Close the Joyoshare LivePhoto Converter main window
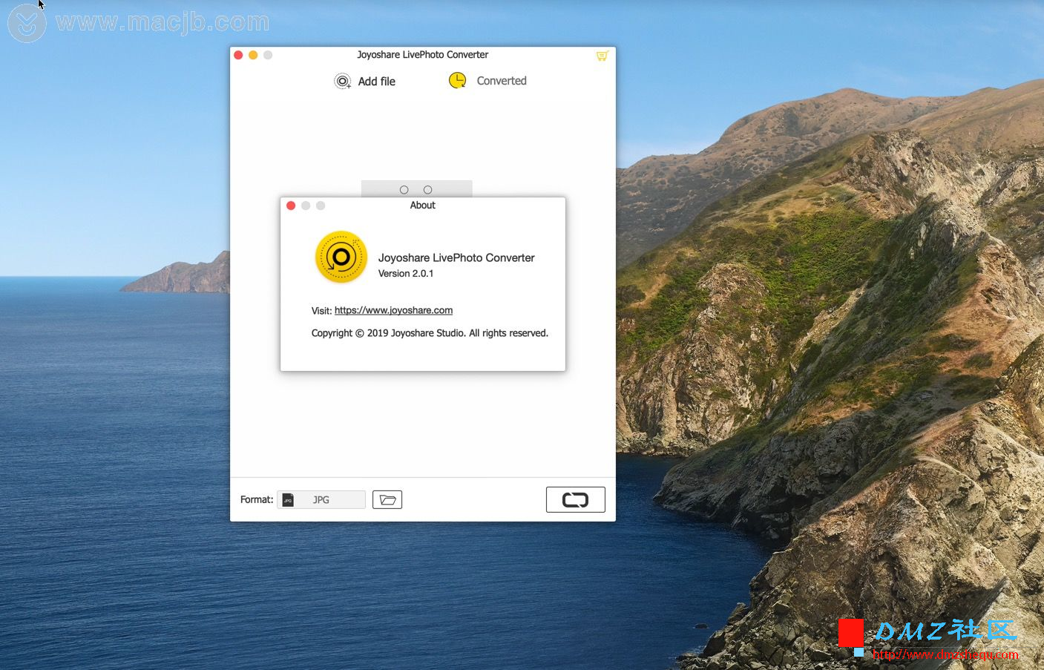This screenshot has height=670, width=1044. point(238,55)
